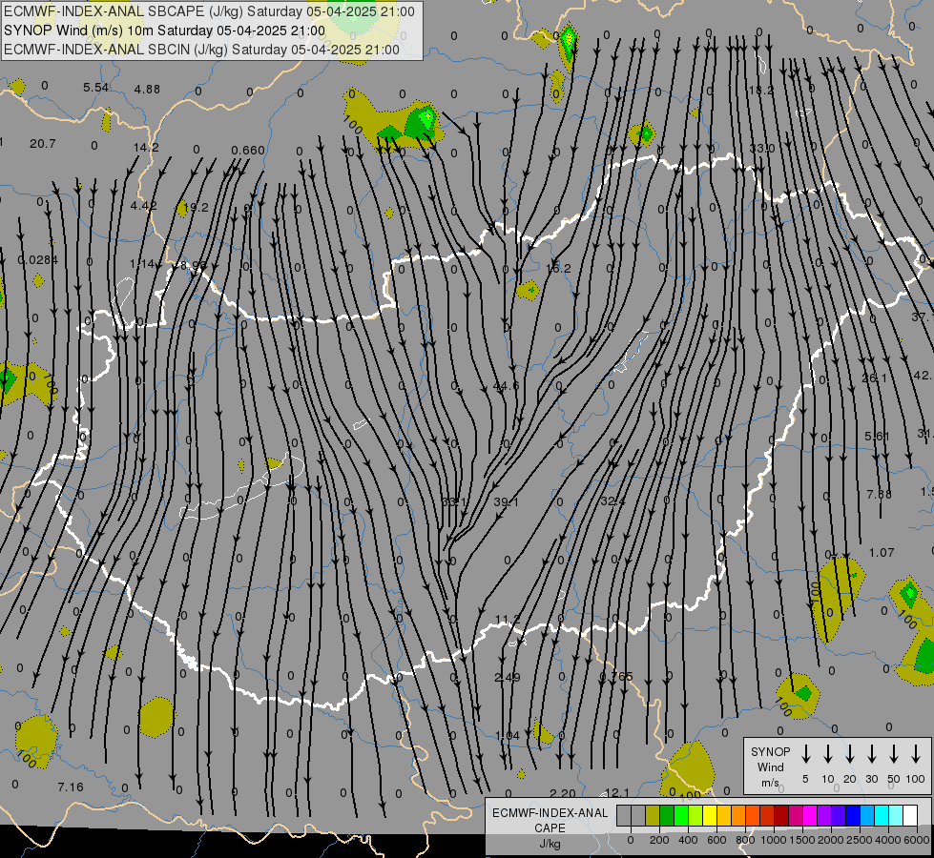The height and width of the screenshot is (858, 934).
Task: Select the olive swatch in the CAPE legend
Action: 653,816
